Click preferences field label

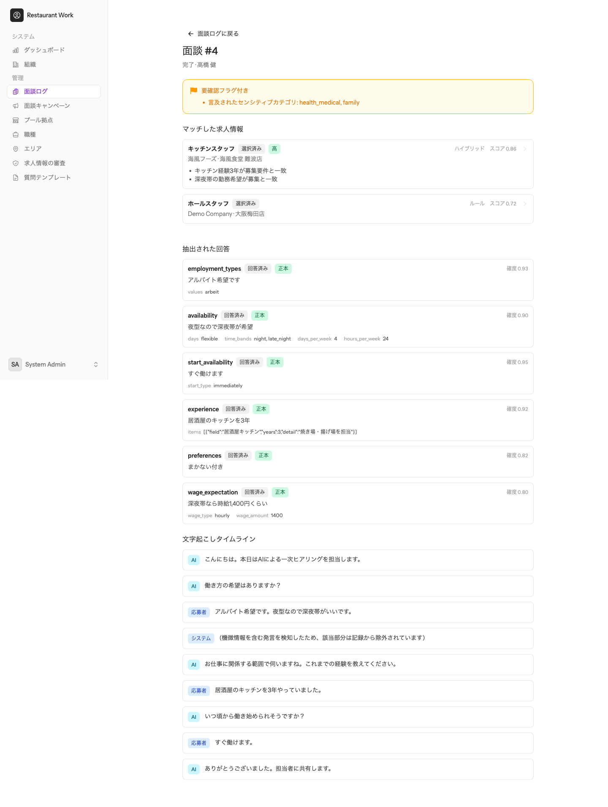204,456
